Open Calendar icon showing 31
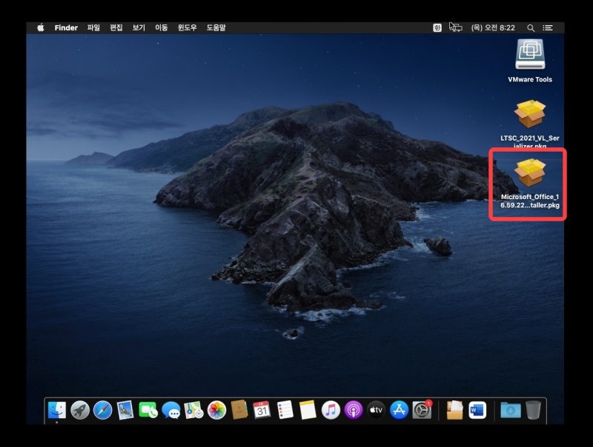Viewport: 593px width, 447px height. [262, 410]
